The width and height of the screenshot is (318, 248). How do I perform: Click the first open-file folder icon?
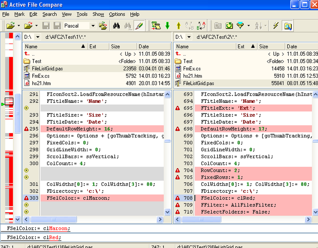(x=11, y=26)
